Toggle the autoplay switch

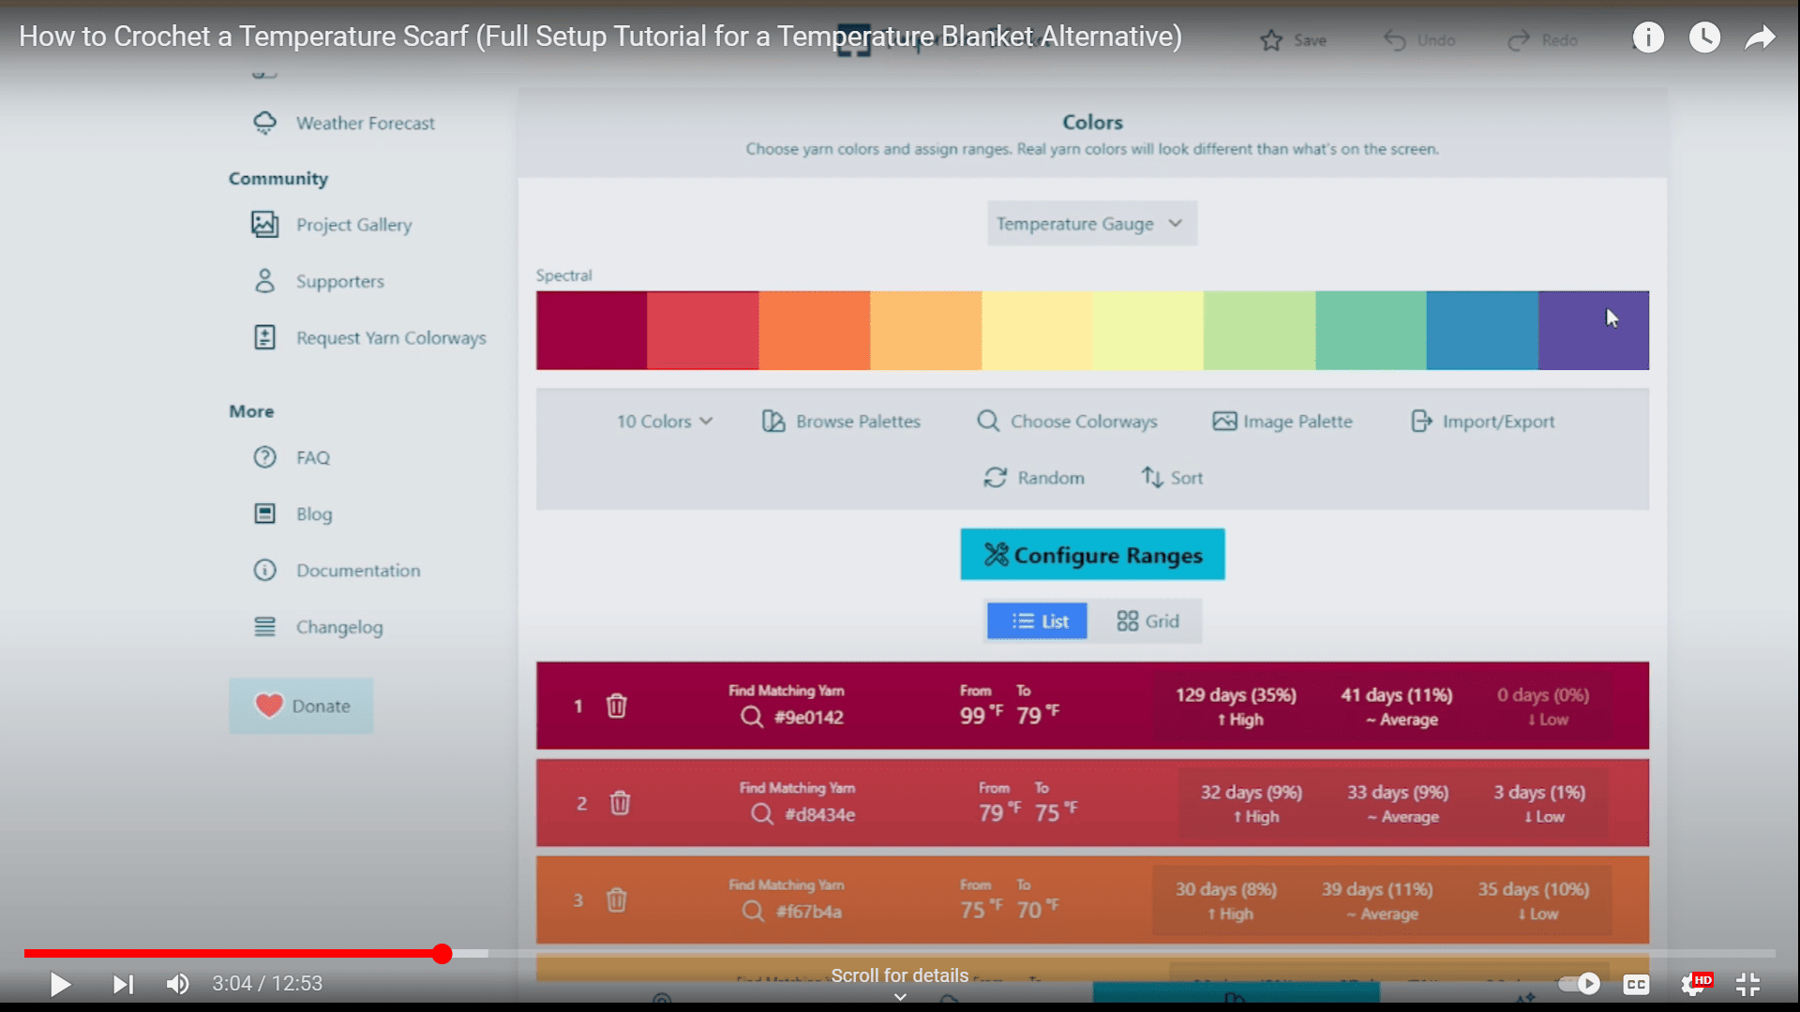pos(1580,983)
